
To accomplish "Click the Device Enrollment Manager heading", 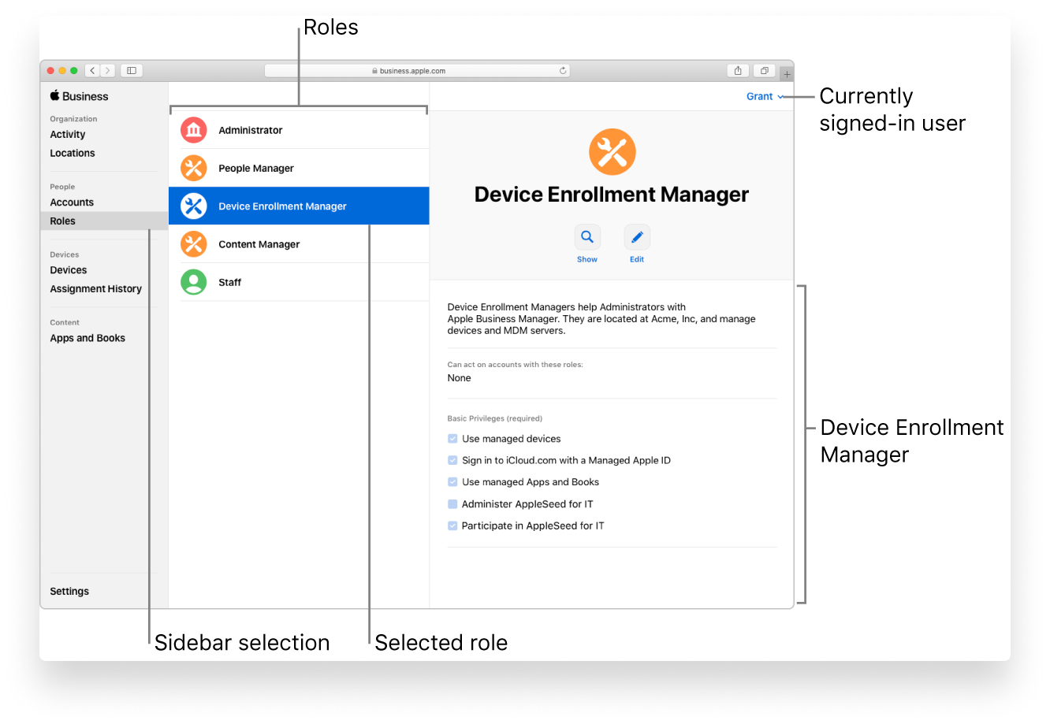I will [612, 195].
